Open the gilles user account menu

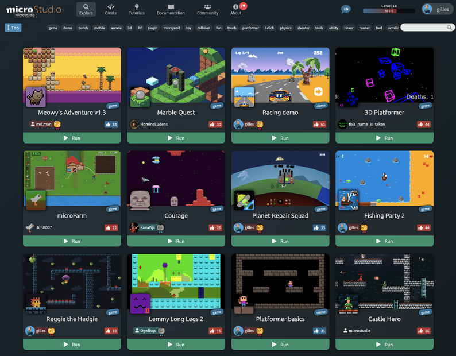438,9
